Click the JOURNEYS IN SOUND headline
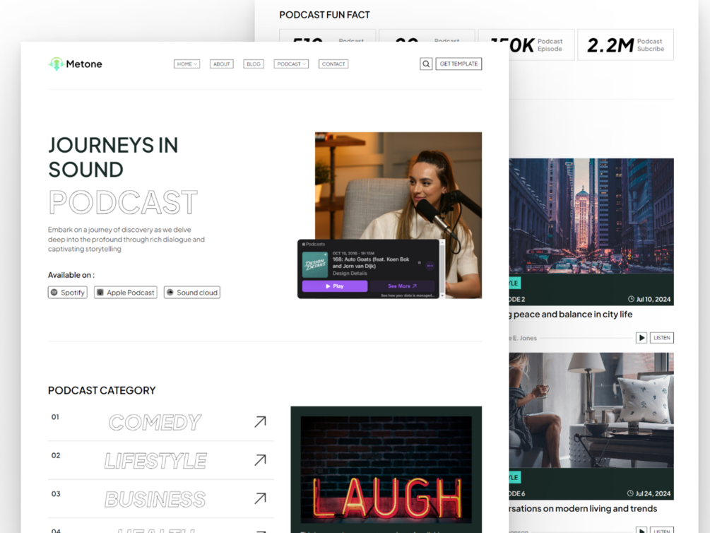 point(113,157)
